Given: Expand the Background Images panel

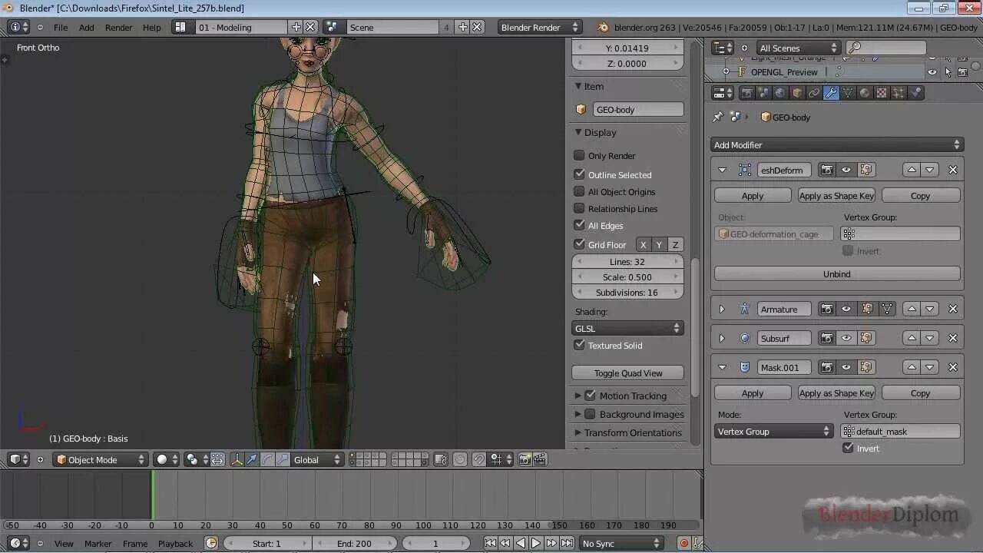Looking at the screenshot, I should 578,414.
